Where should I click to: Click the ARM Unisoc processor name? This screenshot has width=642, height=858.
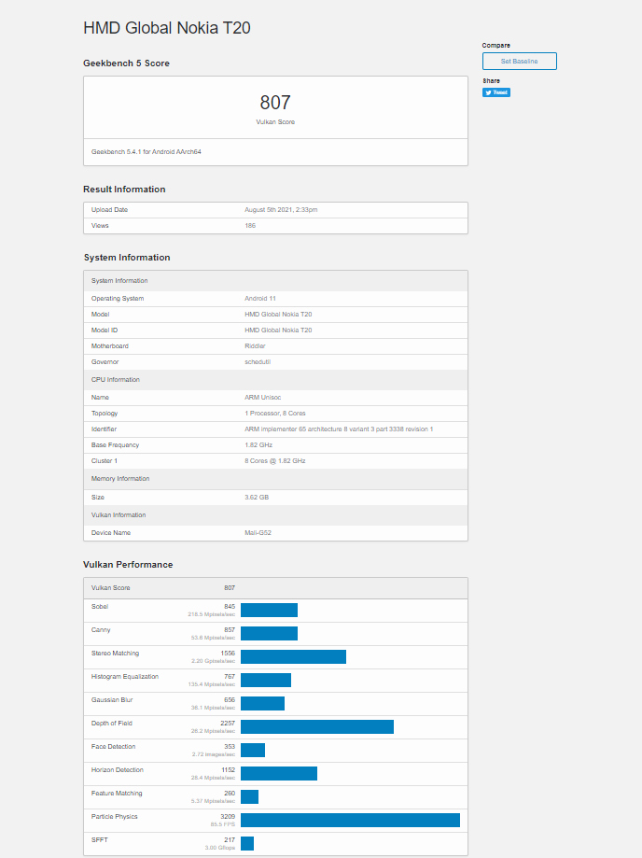pyautogui.click(x=263, y=398)
